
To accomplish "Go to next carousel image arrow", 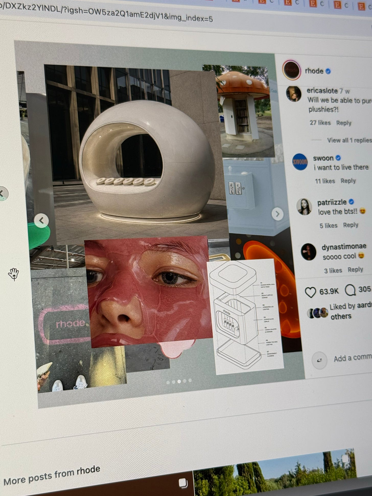I will 277,214.
